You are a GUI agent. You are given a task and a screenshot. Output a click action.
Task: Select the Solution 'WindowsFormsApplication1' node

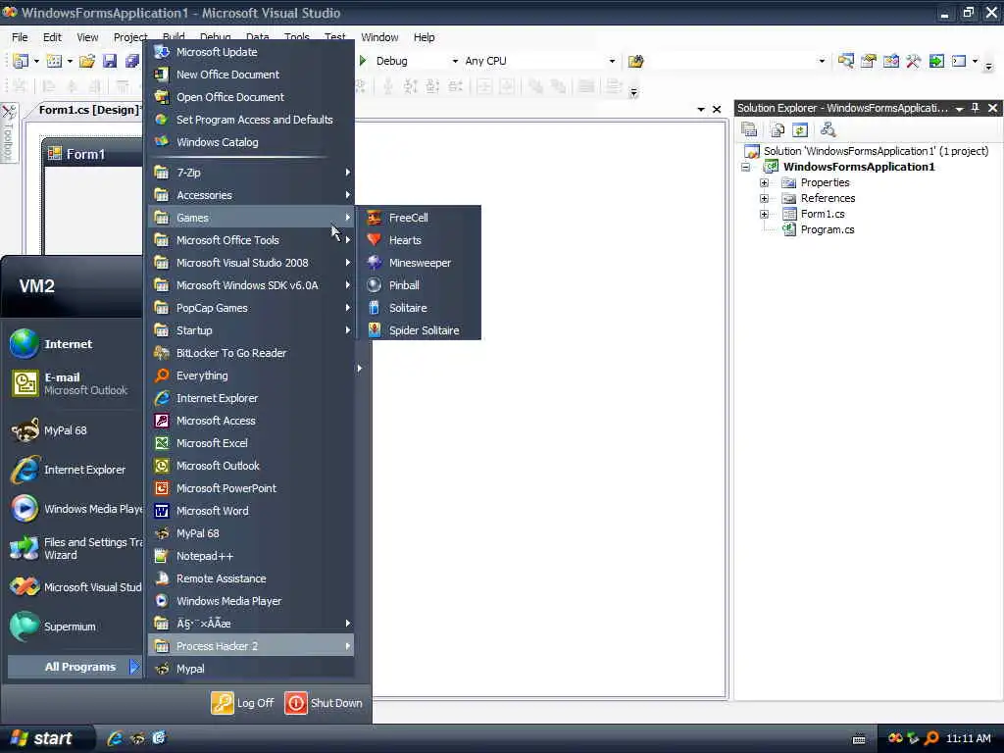pyautogui.click(x=876, y=151)
